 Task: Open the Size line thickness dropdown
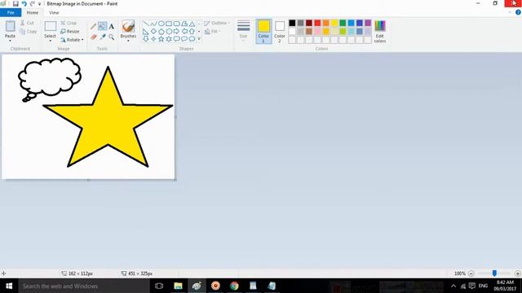tap(243, 31)
